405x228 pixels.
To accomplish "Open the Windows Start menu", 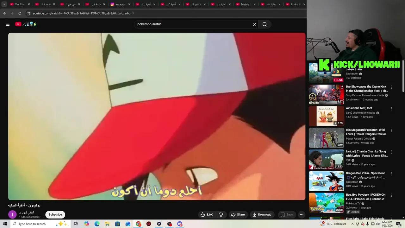I will point(5,224).
